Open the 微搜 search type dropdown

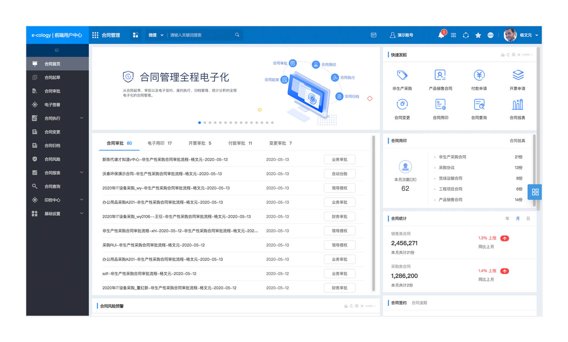click(156, 35)
